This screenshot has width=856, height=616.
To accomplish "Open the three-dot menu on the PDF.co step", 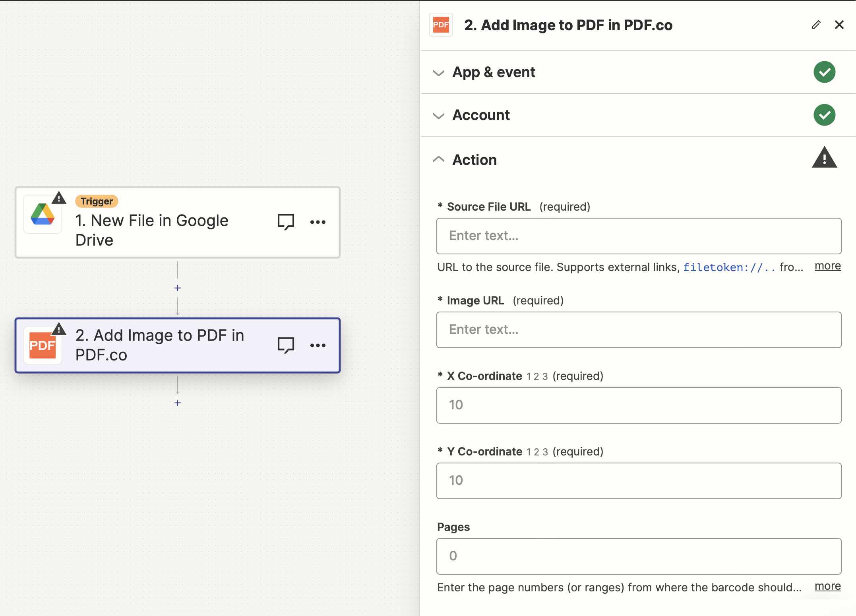I will 318,345.
